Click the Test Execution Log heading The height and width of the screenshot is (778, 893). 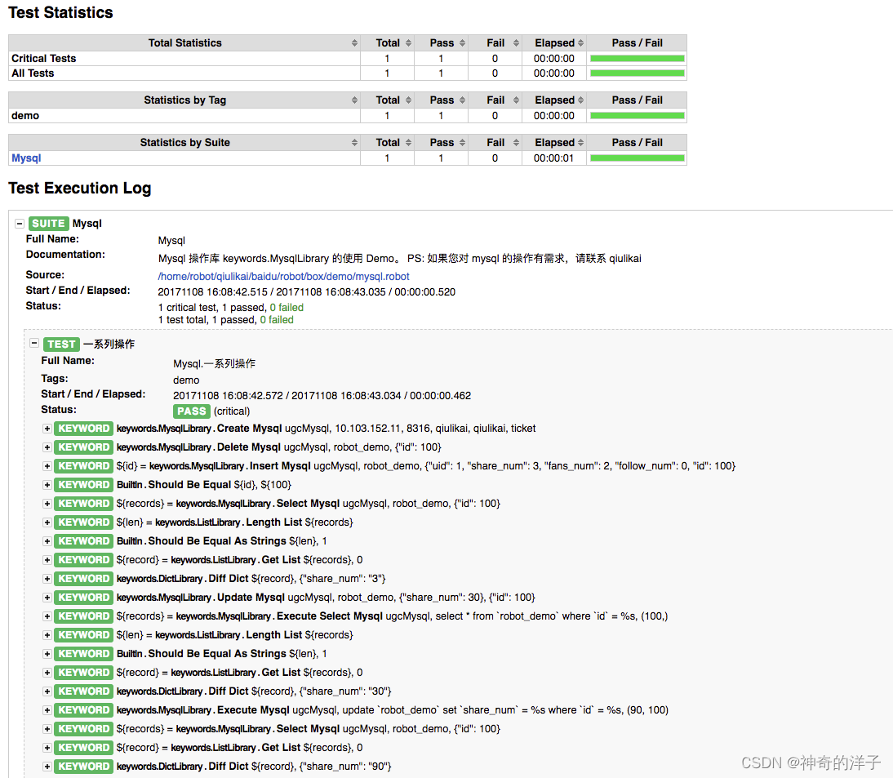click(80, 188)
